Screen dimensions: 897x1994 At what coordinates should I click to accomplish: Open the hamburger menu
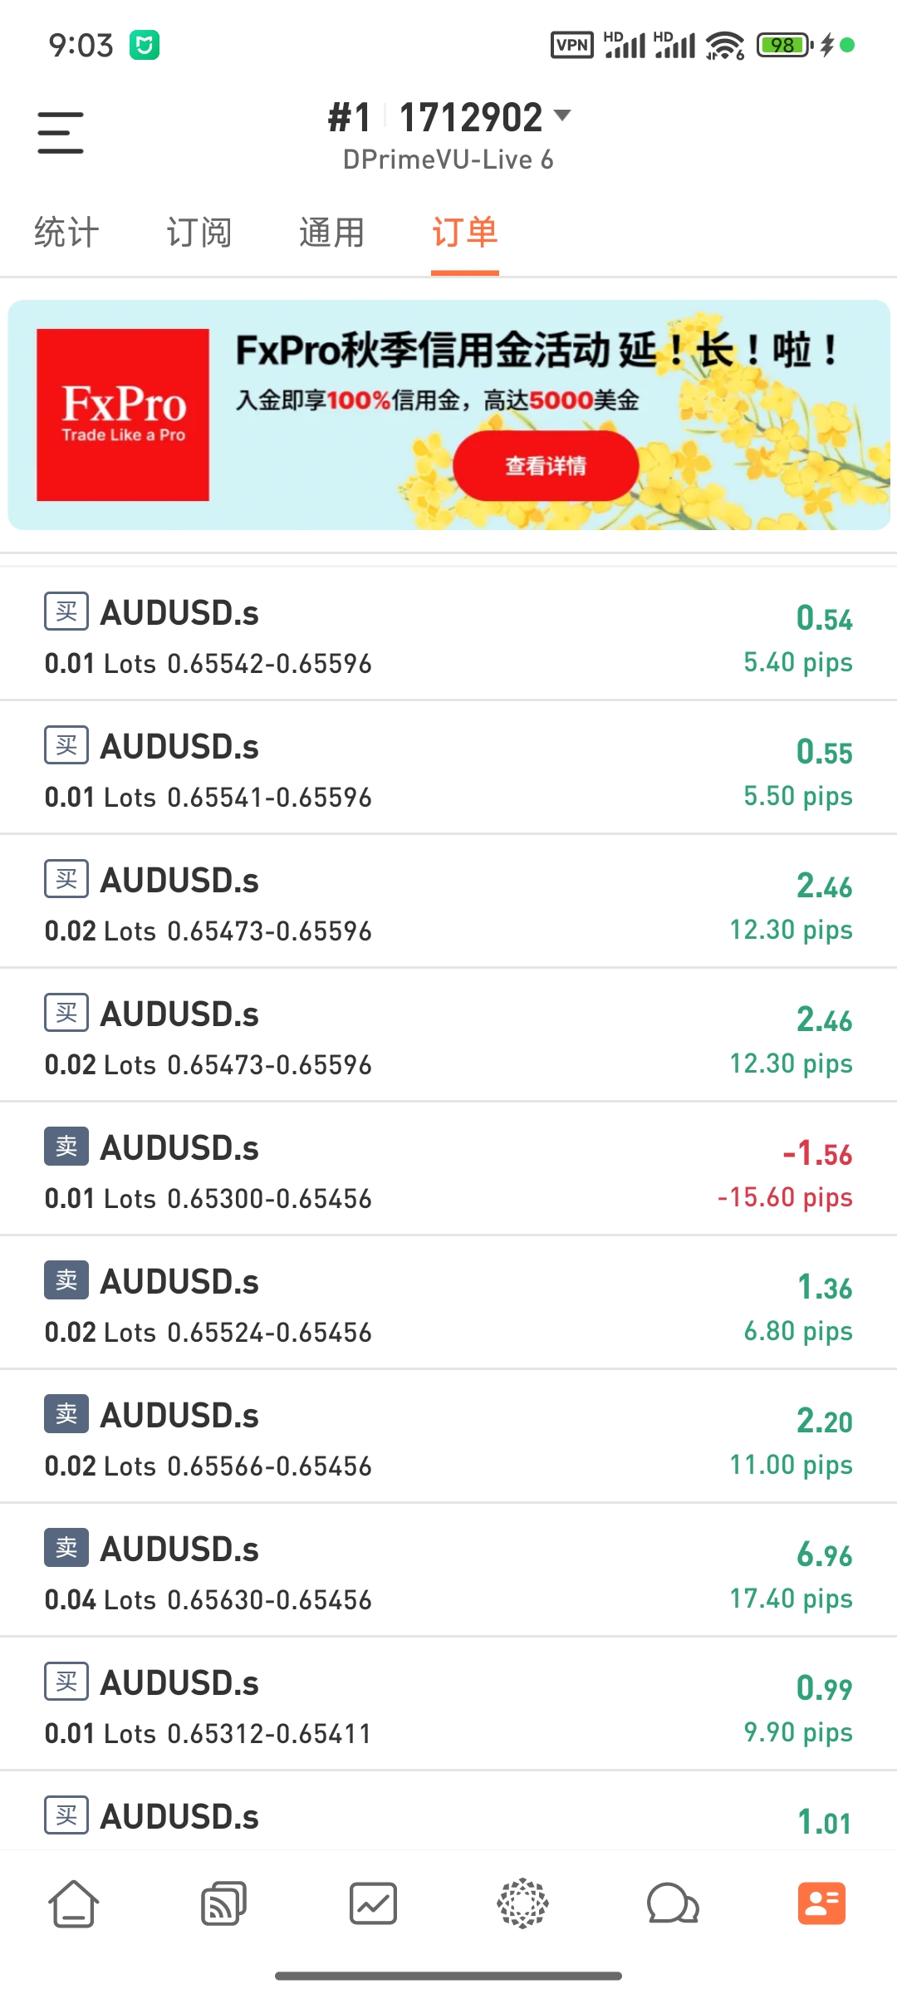[x=61, y=133]
